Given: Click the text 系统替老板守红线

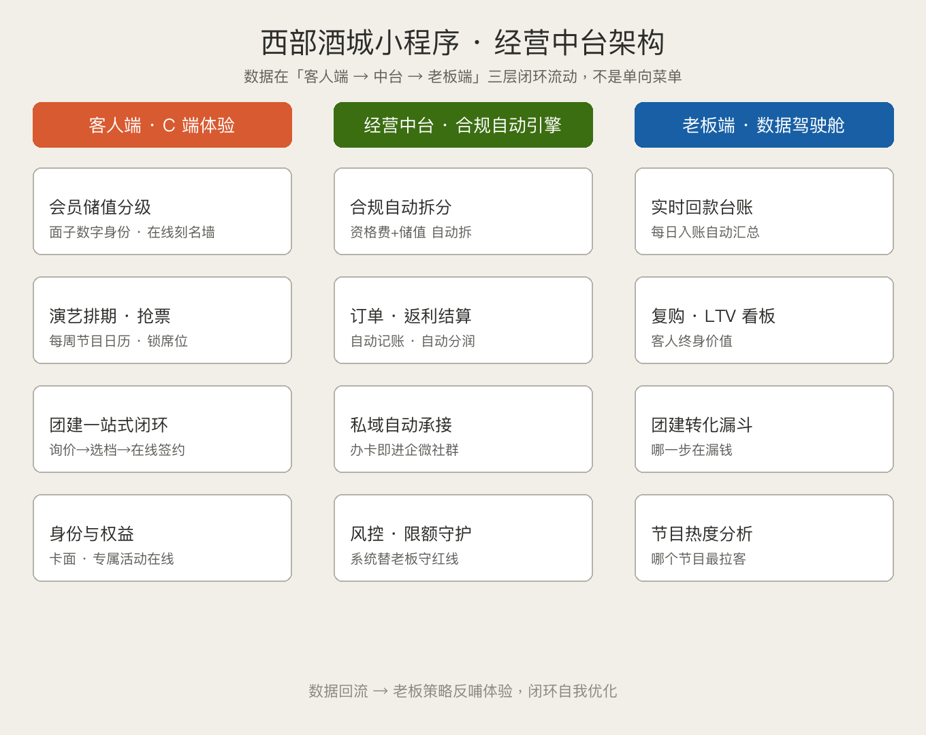Looking at the screenshot, I should [404, 559].
